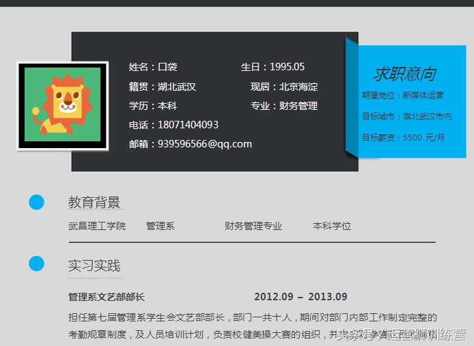Click the 实习实践 section heading

pyautogui.click(x=94, y=265)
